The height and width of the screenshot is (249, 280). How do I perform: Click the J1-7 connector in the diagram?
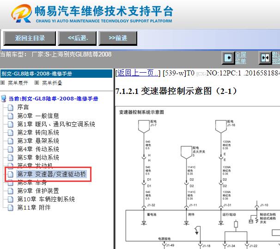click(x=144, y=126)
